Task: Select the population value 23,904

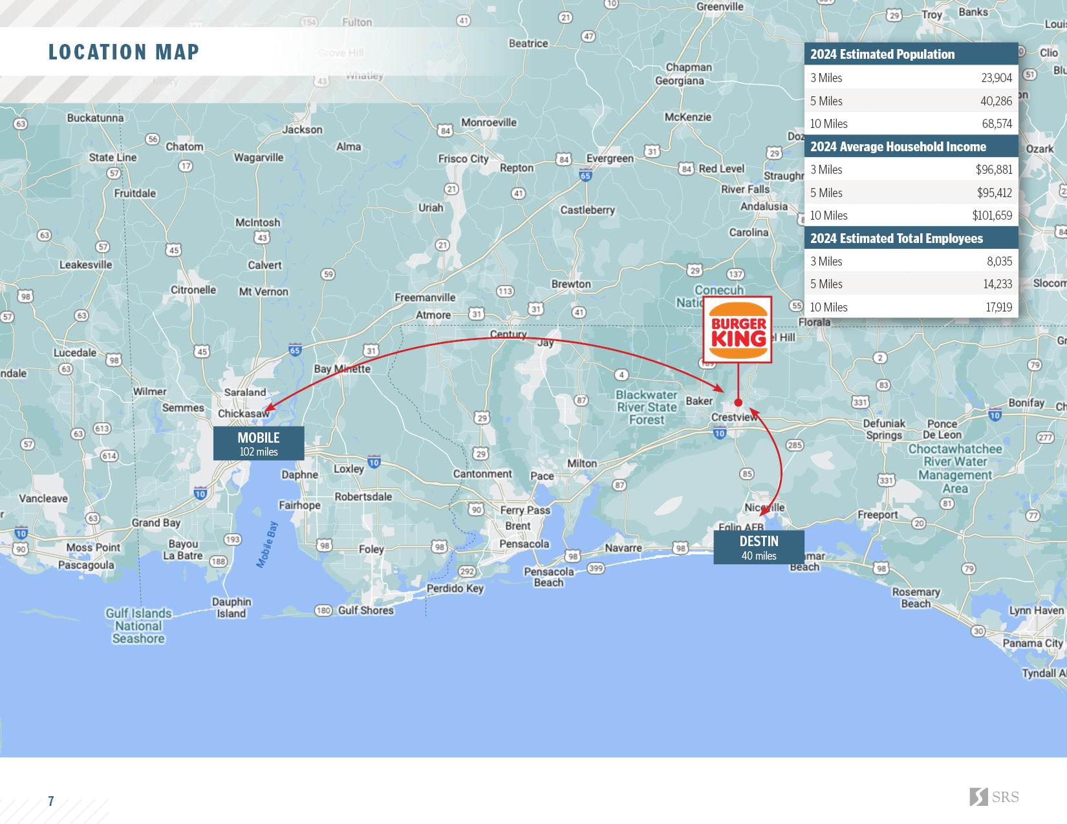Action: click(x=996, y=78)
